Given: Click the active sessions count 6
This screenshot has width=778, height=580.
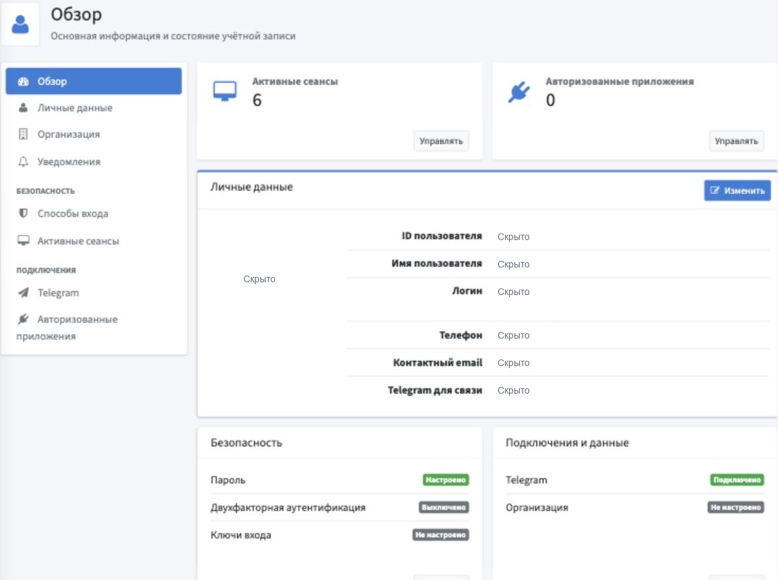Looking at the screenshot, I should tap(257, 100).
